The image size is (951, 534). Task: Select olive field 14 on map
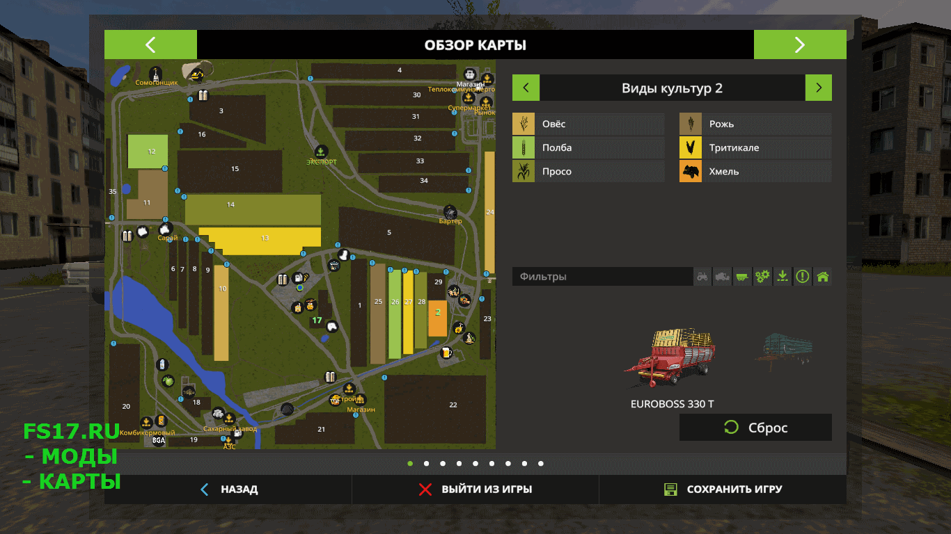[253, 209]
